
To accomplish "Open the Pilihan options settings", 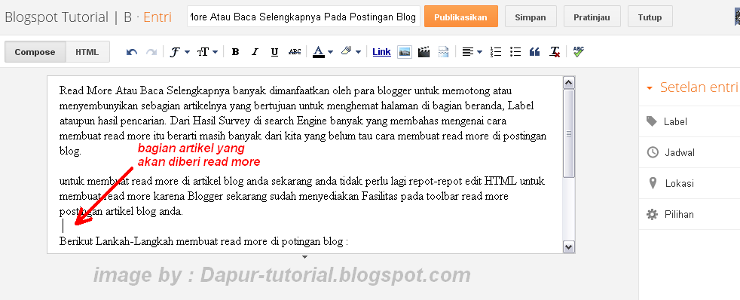I will (690, 214).
